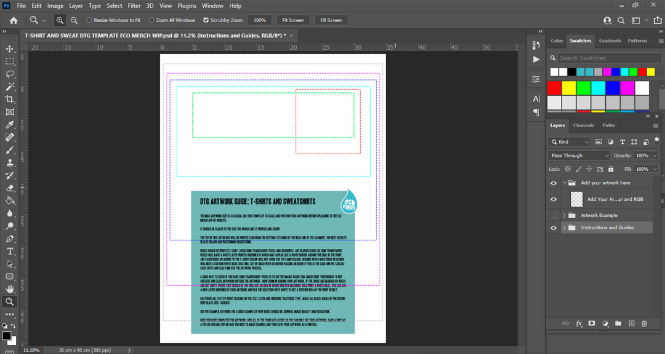
Task: Click the Delete layer trash icon
Action: tap(644, 323)
